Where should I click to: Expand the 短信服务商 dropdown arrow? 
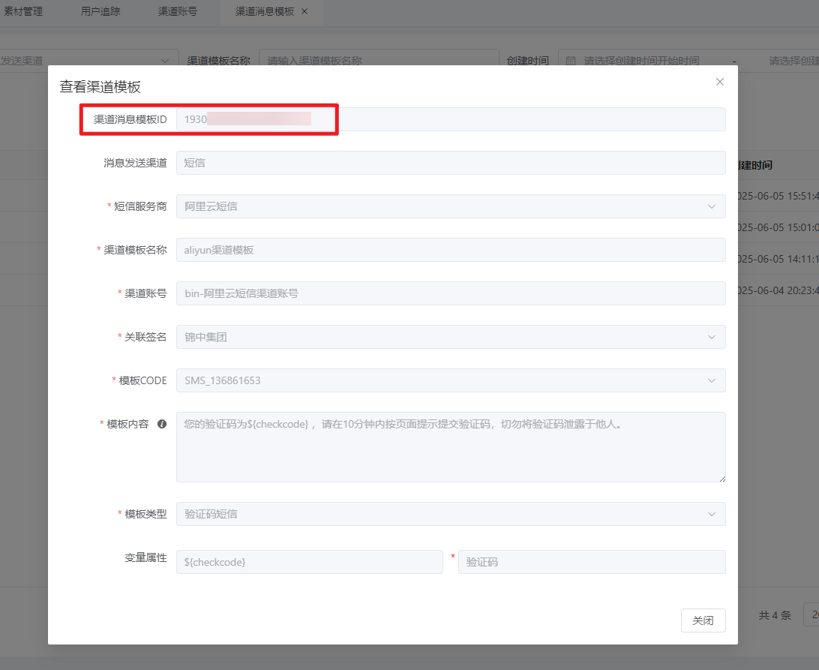712,206
